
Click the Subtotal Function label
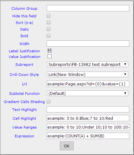coord(24,94)
